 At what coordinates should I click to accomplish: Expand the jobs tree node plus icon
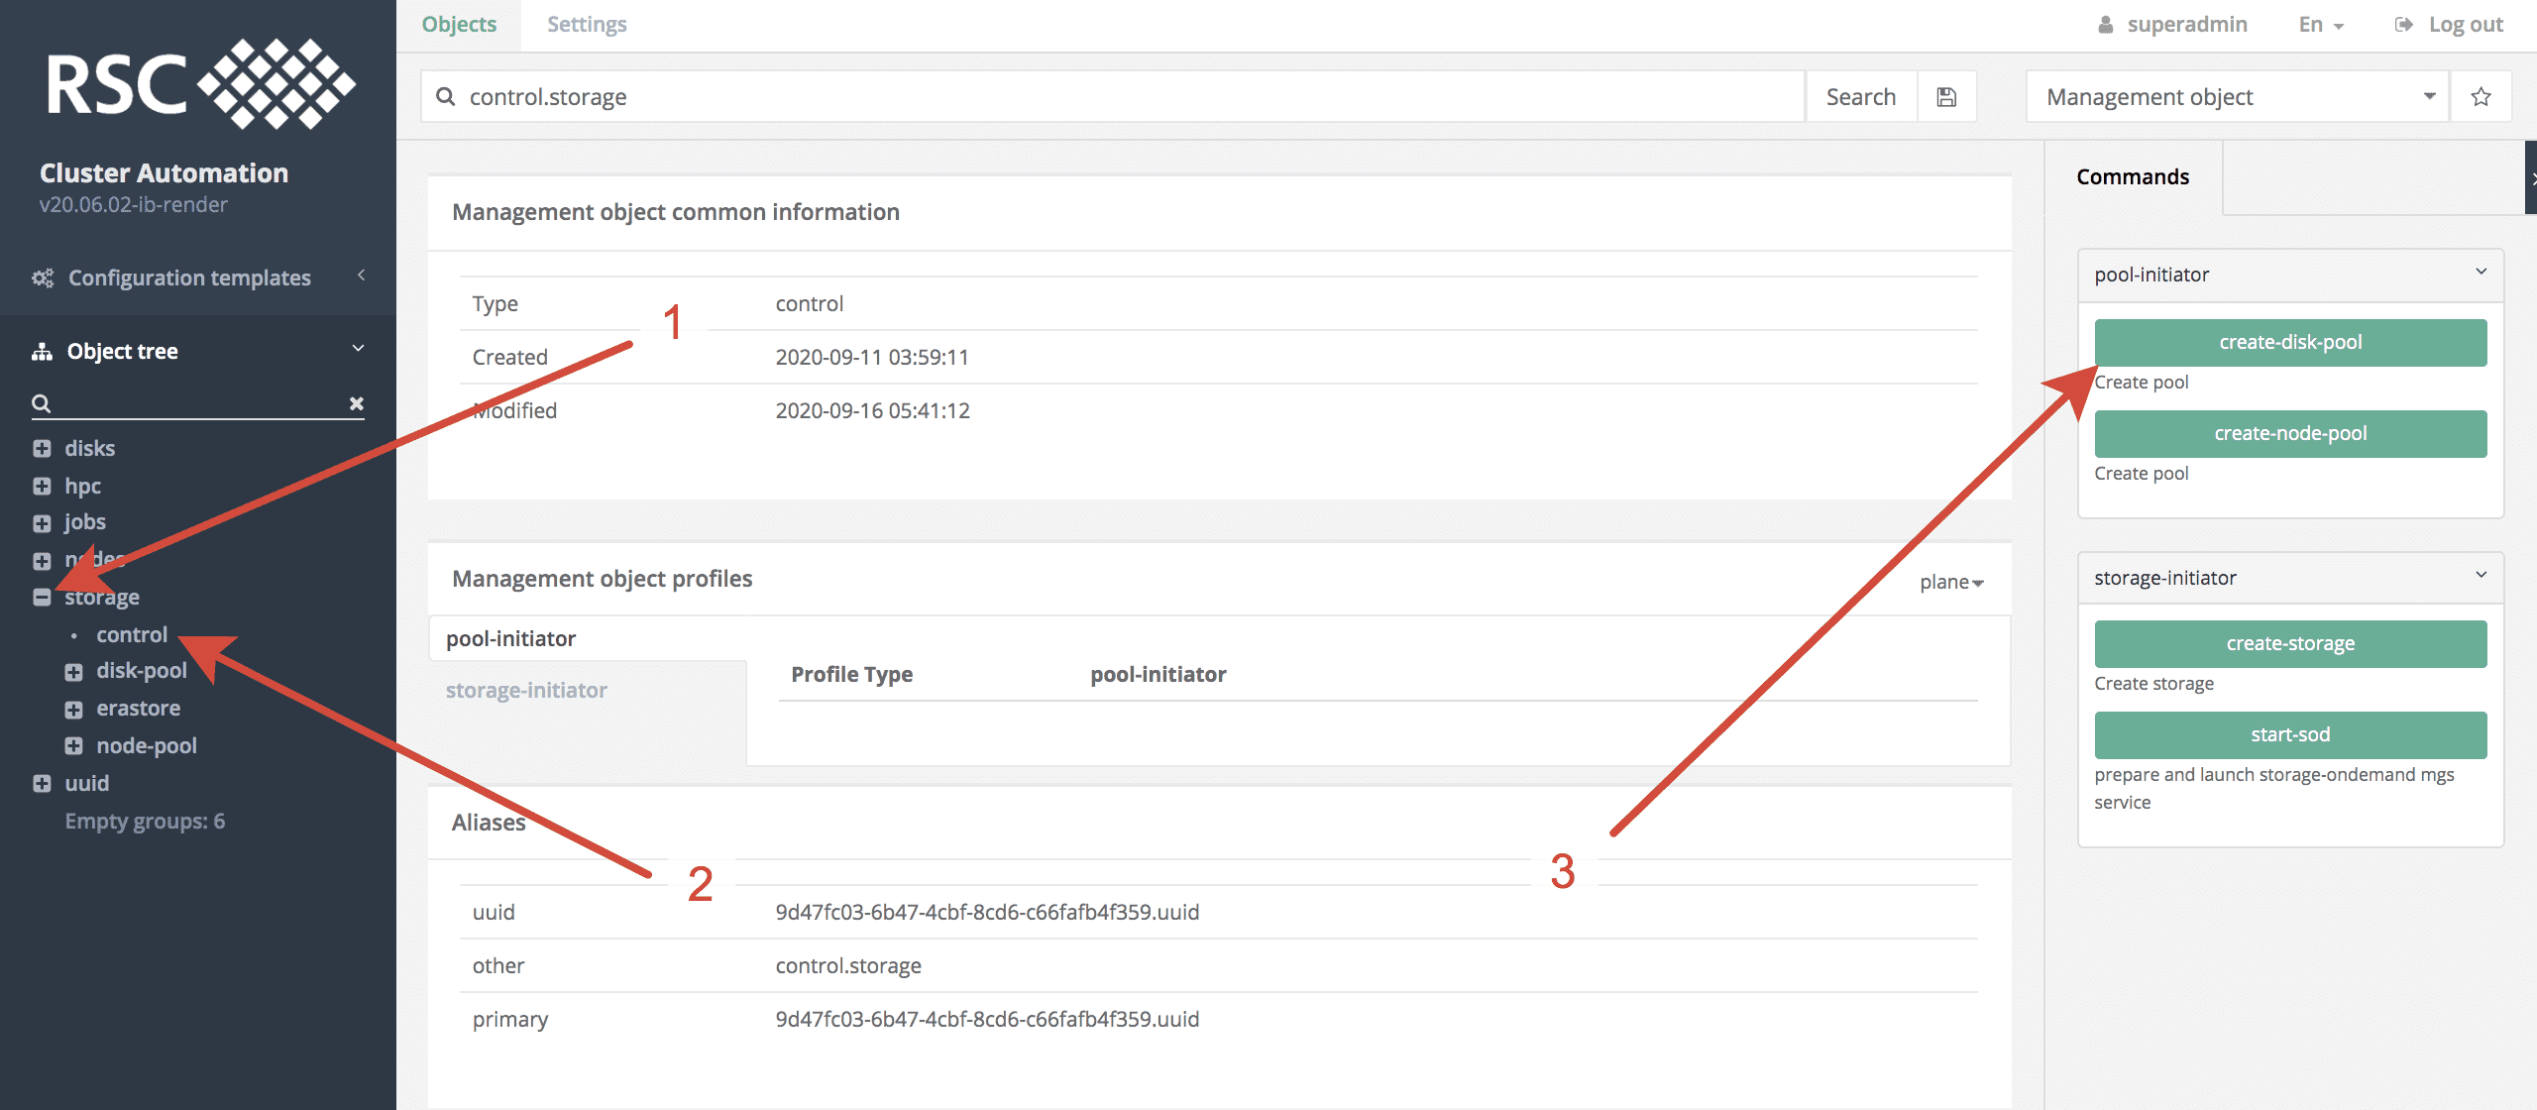pos(42,523)
